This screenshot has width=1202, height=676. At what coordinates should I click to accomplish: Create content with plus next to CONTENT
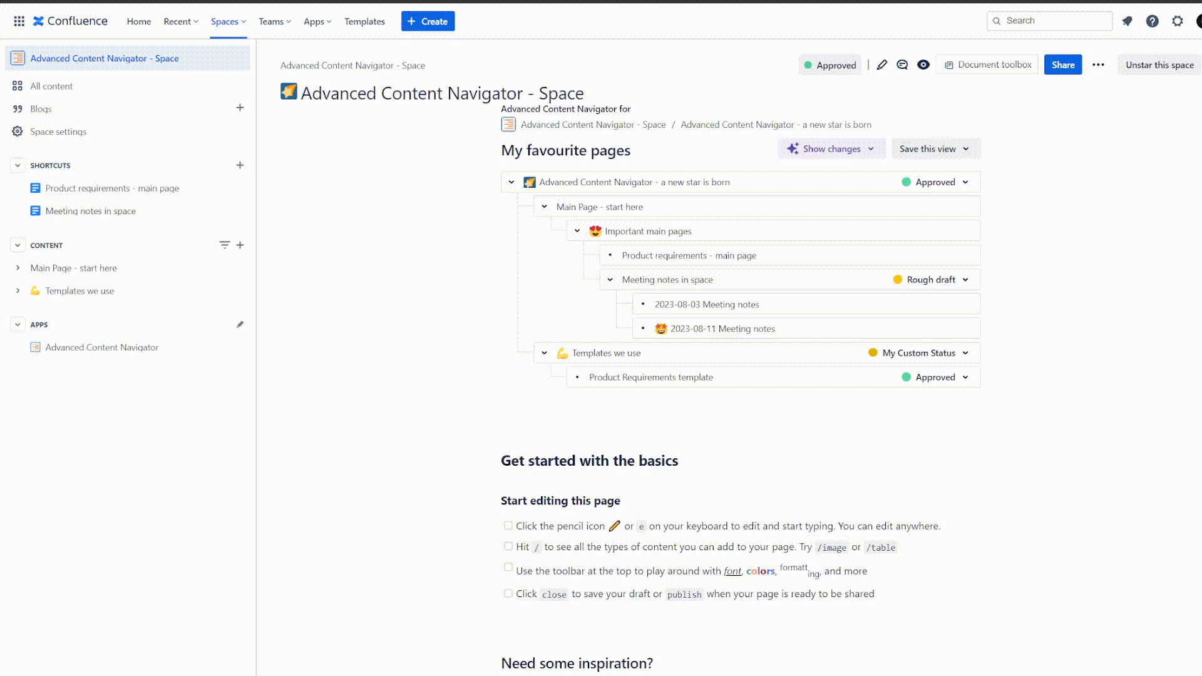coord(240,245)
